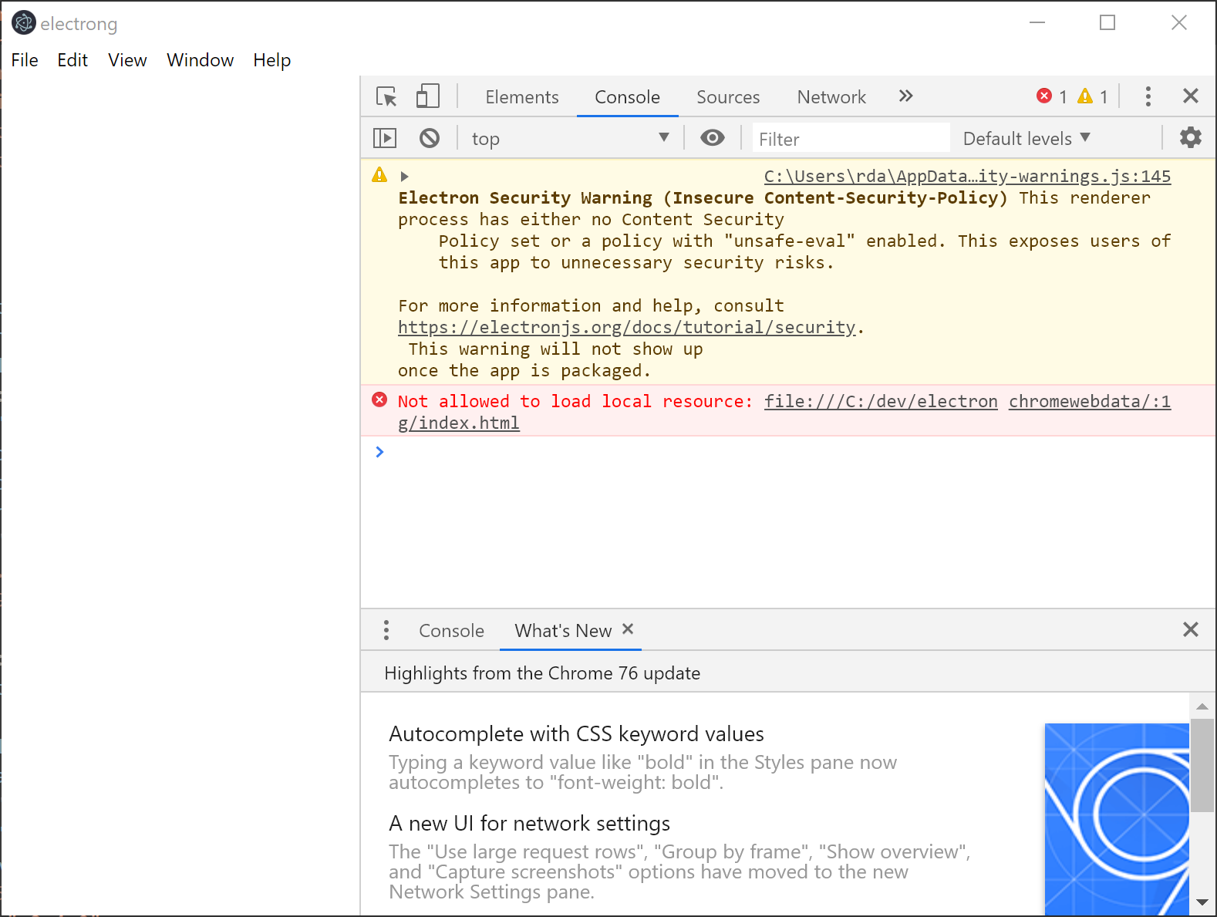1217x917 pixels.
Task: Open DevTools customize menu (three dots)
Action: pos(1148,96)
